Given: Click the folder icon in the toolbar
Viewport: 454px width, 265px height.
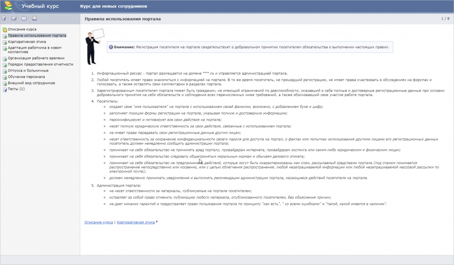Looking at the screenshot, I should [x=24, y=19].
